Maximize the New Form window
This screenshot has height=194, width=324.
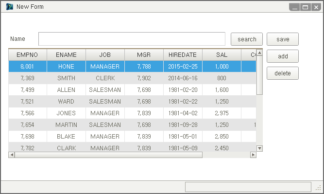[x=305, y=7]
